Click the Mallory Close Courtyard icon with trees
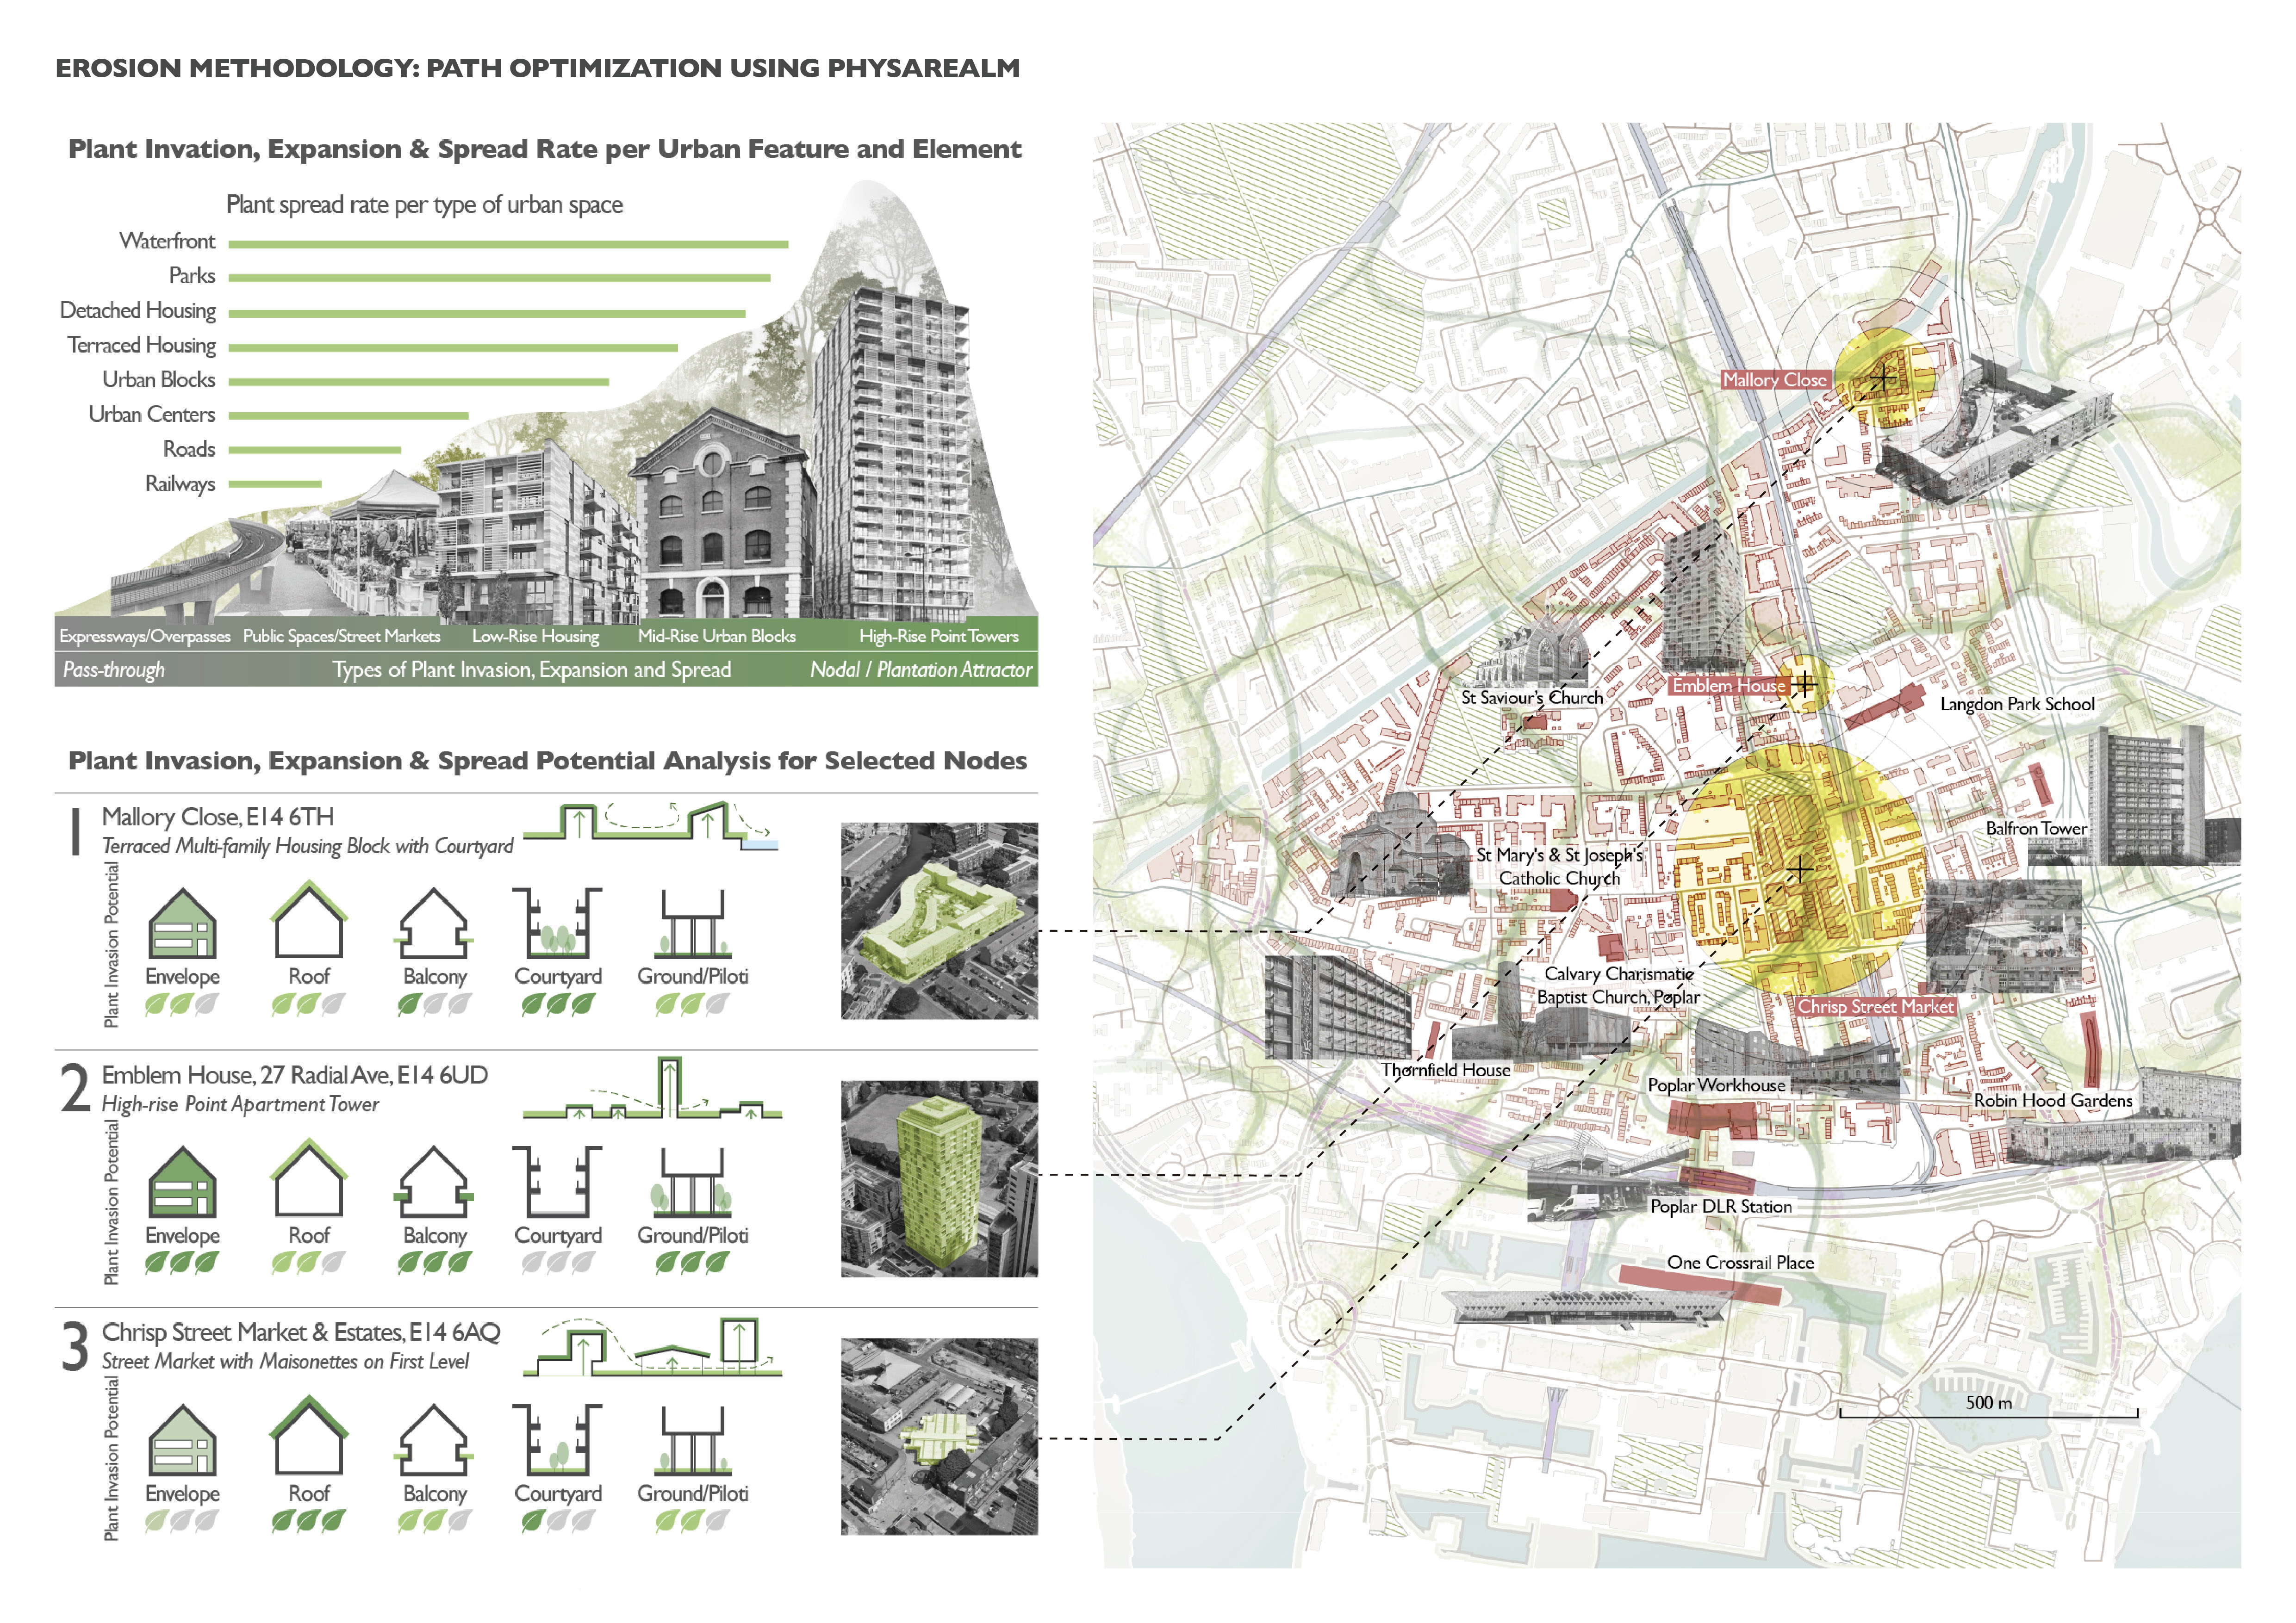 (x=557, y=923)
